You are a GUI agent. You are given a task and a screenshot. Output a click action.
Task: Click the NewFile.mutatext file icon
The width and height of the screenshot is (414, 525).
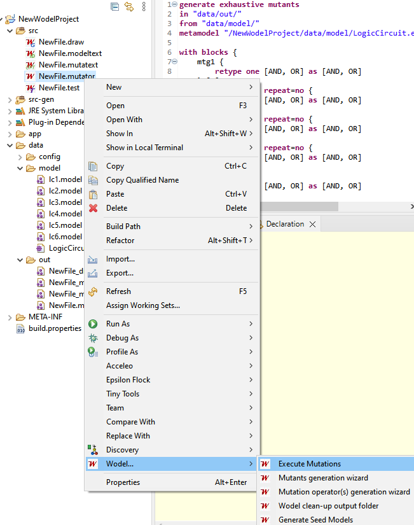point(31,65)
